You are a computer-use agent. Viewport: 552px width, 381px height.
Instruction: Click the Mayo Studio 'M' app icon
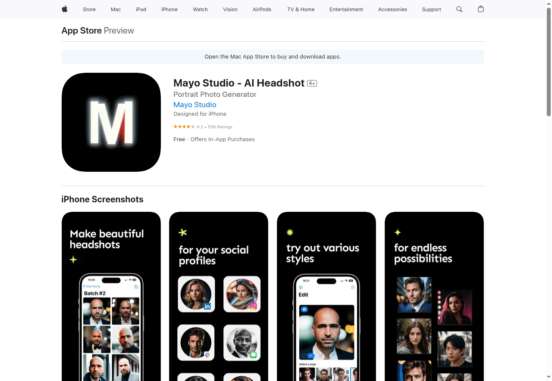pyautogui.click(x=111, y=122)
